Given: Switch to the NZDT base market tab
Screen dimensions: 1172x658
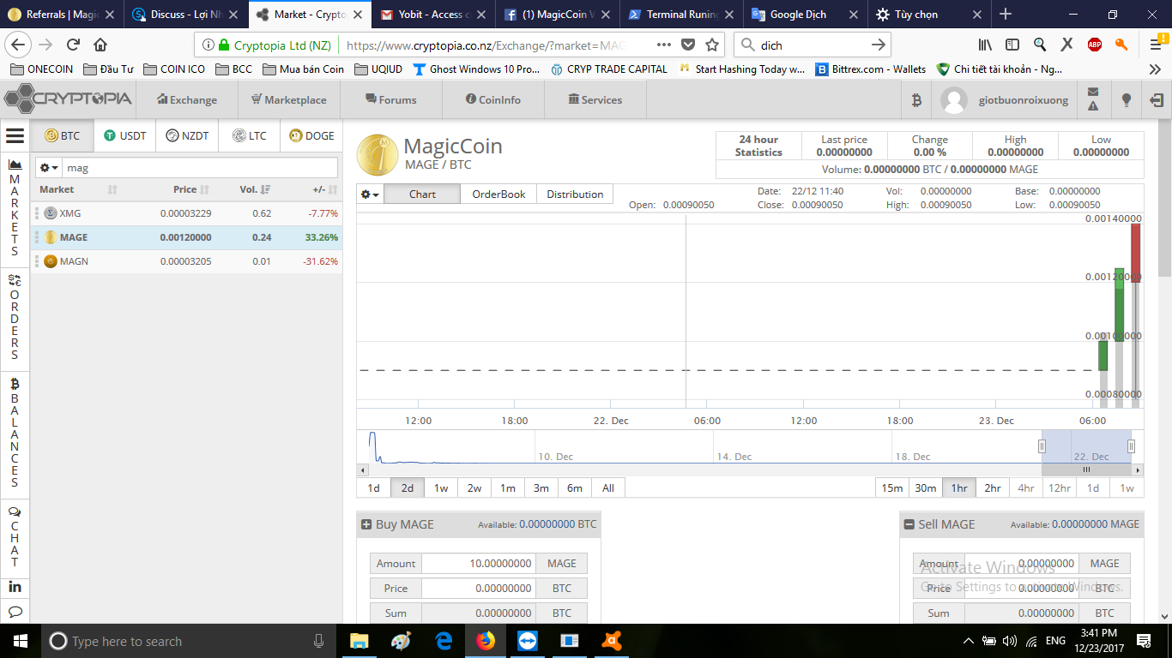Looking at the screenshot, I should pyautogui.click(x=187, y=135).
